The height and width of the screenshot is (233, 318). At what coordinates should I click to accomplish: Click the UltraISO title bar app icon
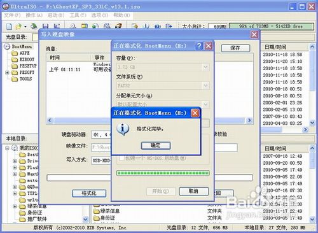tap(6, 6)
